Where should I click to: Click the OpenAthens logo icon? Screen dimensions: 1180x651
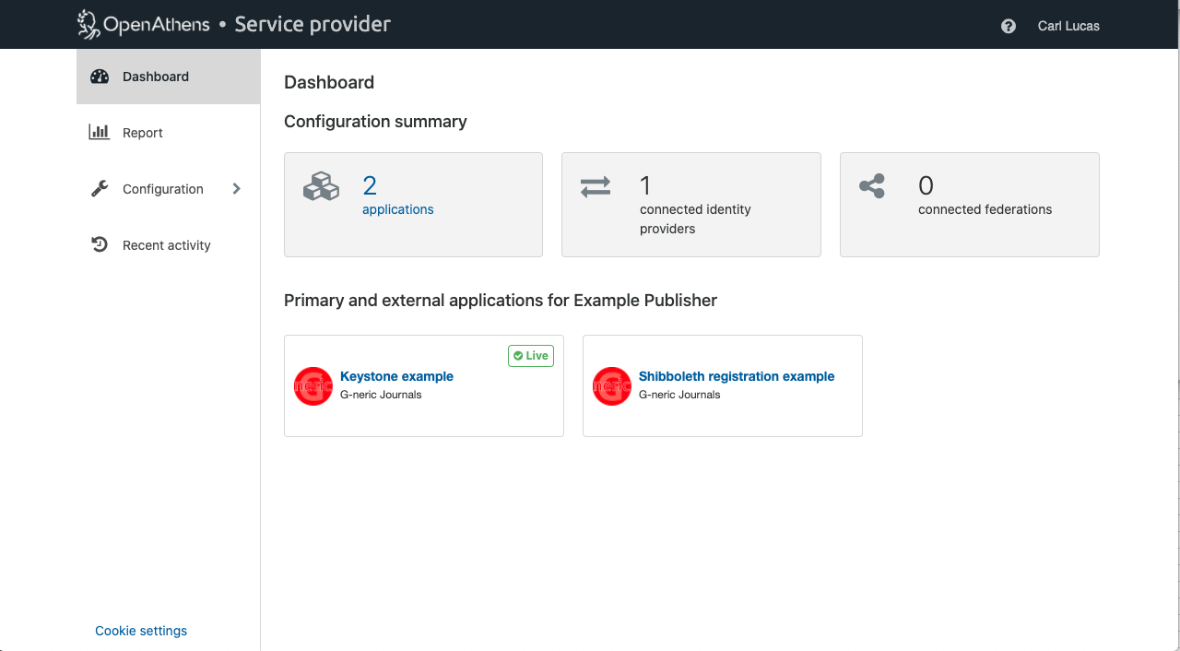click(x=88, y=24)
